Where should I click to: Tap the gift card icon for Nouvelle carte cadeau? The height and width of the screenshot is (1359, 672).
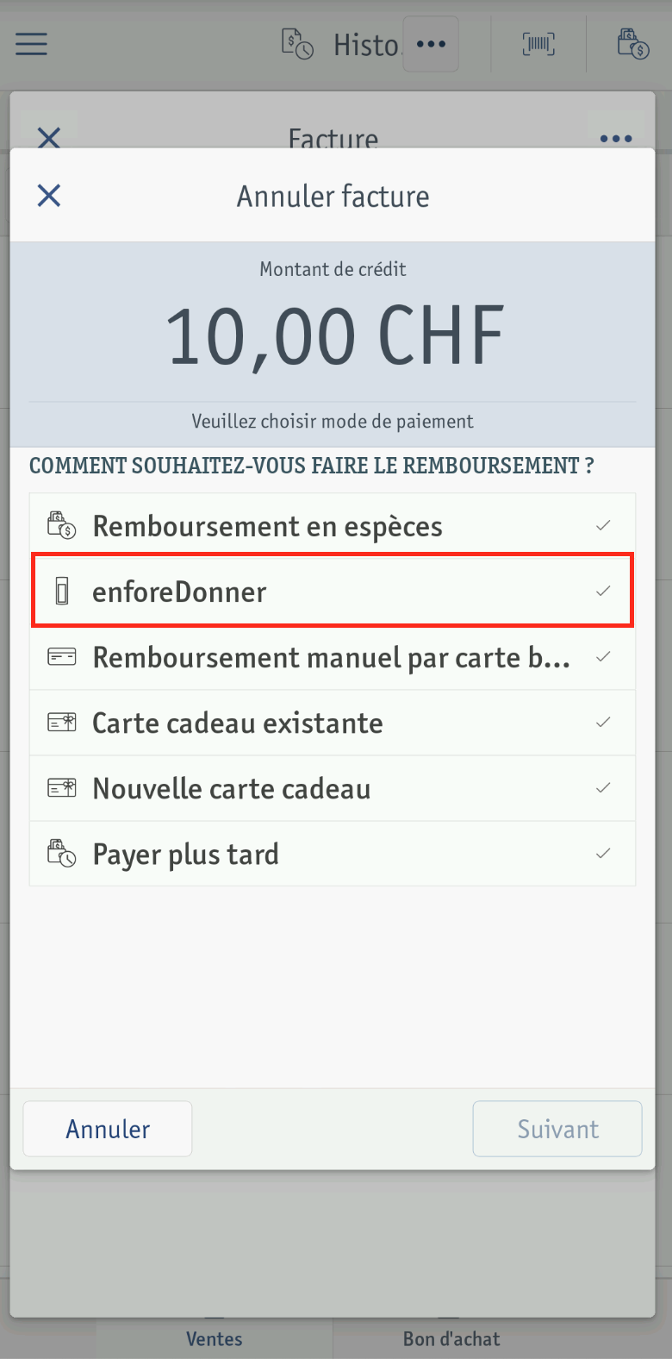coord(61,788)
